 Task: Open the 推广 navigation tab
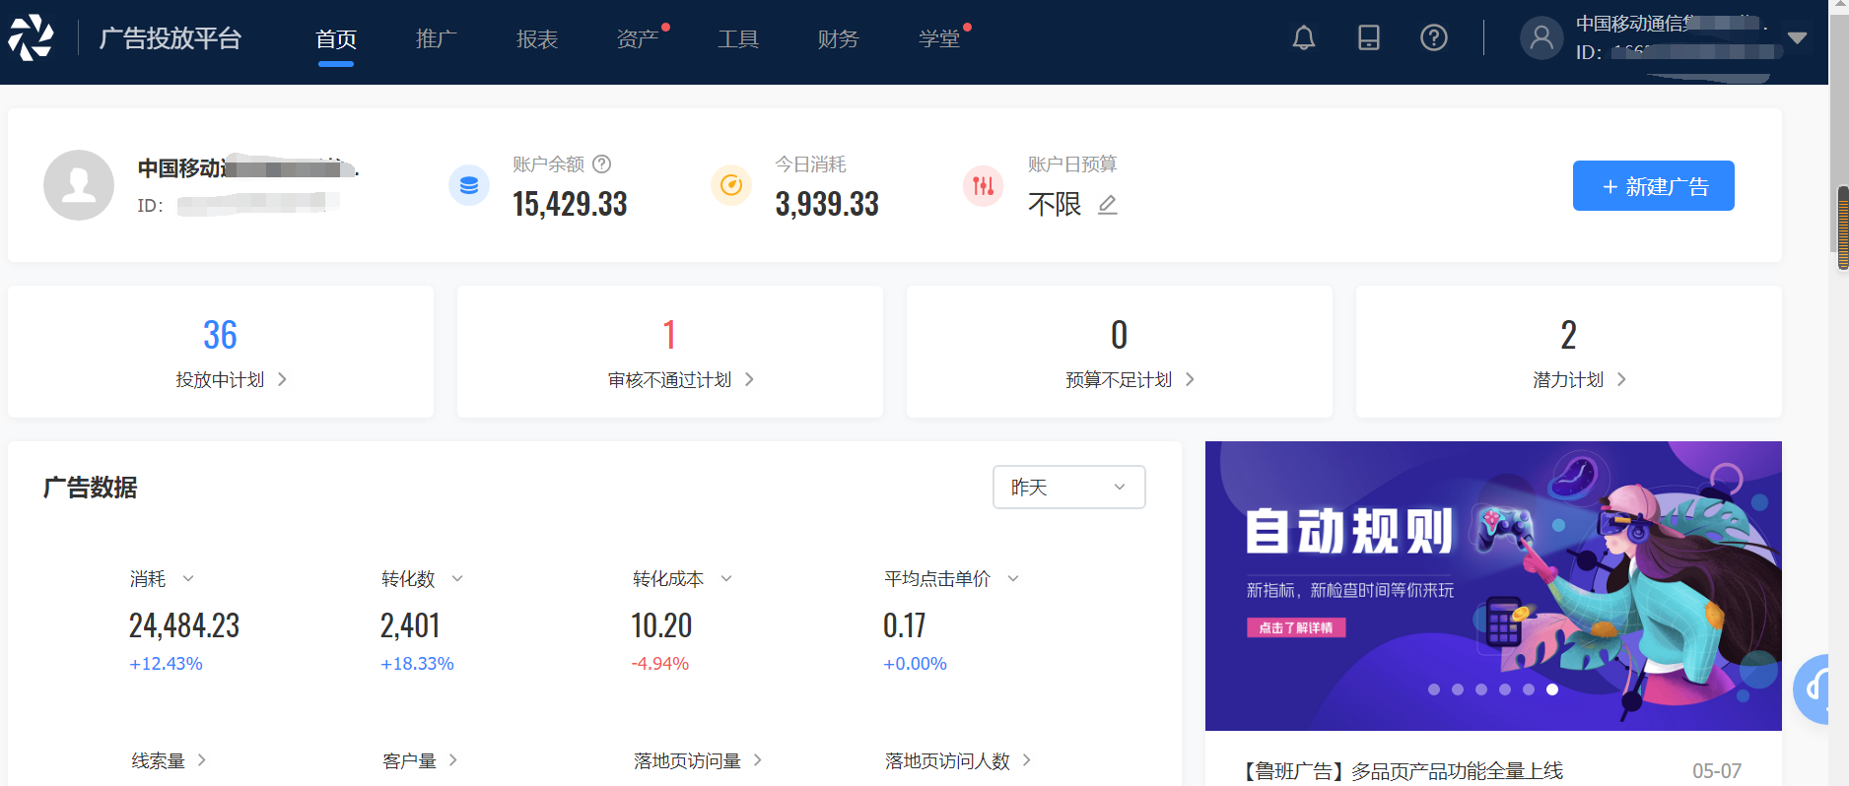[437, 39]
